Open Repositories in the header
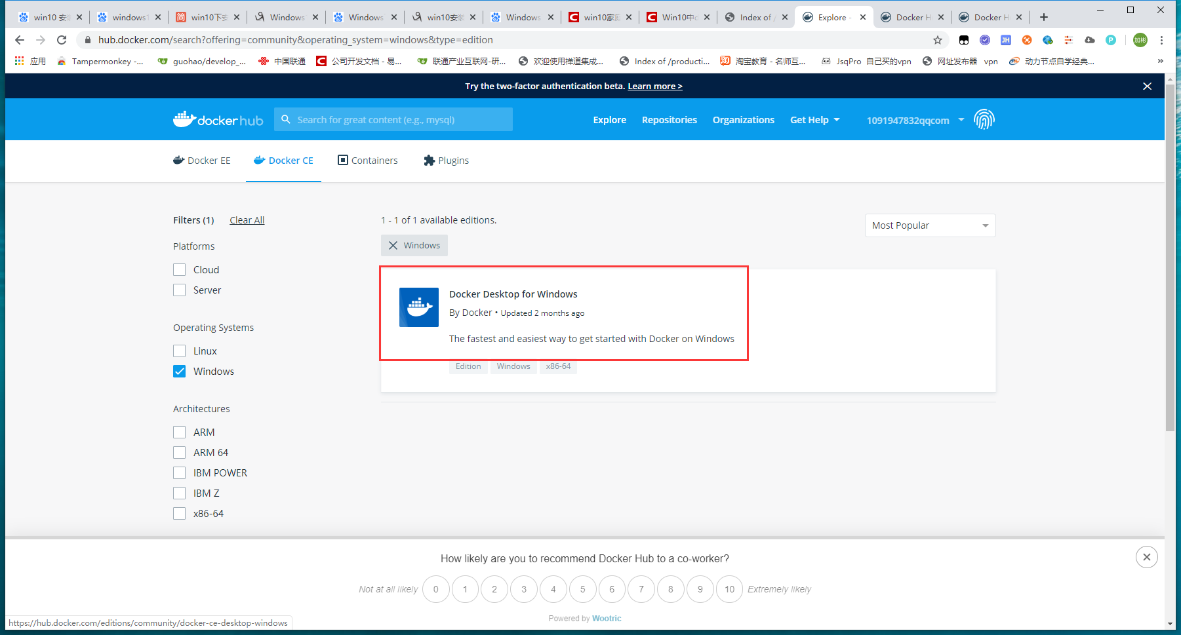The height and width of the screenshot is (635, 1181). pyautogui.click(x=670, y=120)
